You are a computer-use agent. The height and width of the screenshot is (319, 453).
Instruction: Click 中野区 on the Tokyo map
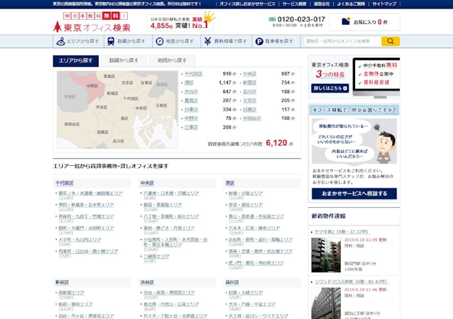click(x=91, y=85)
